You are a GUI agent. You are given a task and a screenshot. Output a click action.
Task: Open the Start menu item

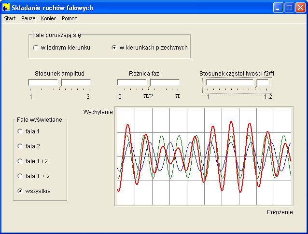pos(10,18)
